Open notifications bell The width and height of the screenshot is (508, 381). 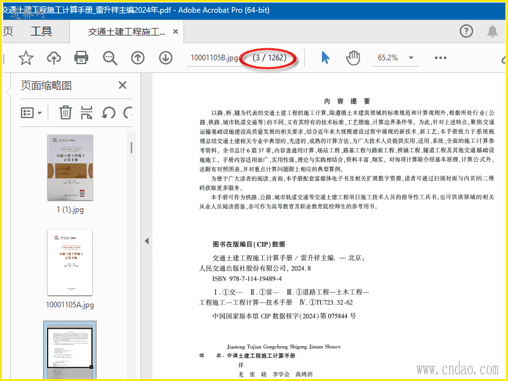(493, 31)
